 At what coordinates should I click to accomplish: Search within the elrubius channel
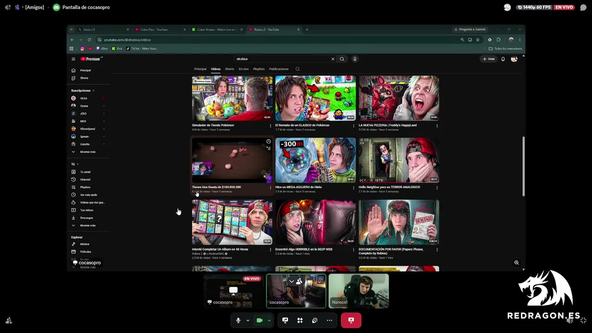(x=297, y=69)
